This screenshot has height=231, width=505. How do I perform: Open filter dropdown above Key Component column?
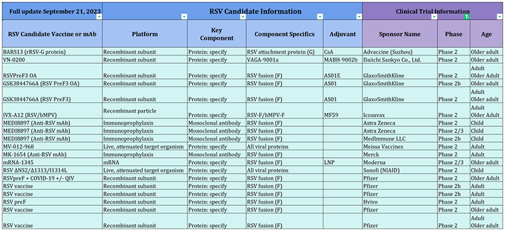243,17
